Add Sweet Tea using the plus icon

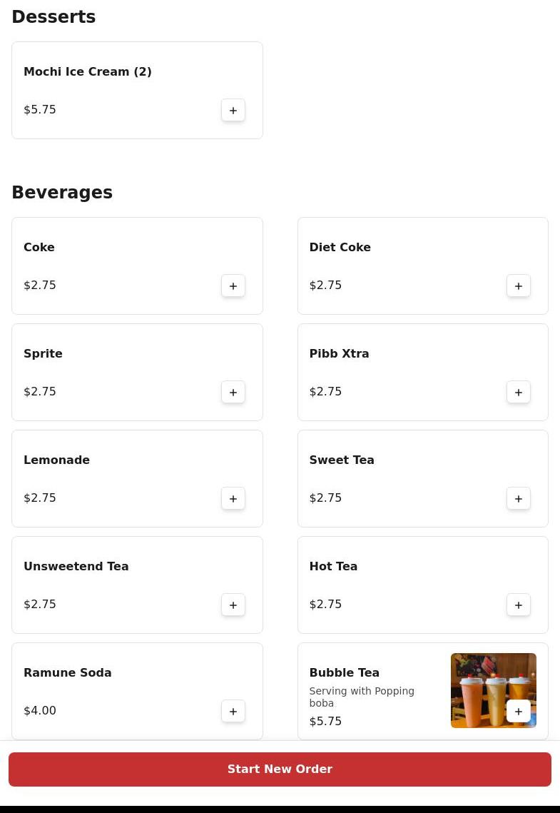point(519,498)
